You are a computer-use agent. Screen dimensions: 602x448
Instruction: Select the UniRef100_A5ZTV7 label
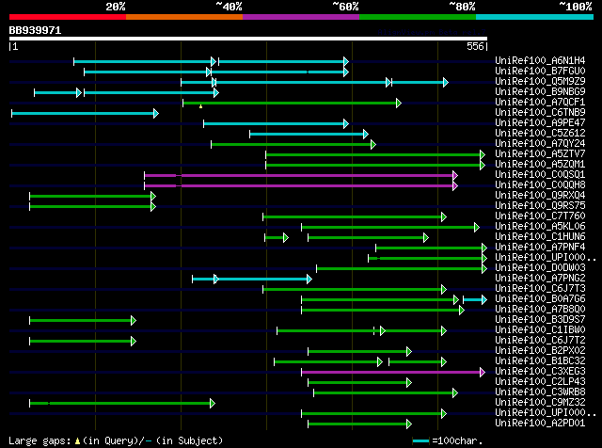click(x=540, y=153)
